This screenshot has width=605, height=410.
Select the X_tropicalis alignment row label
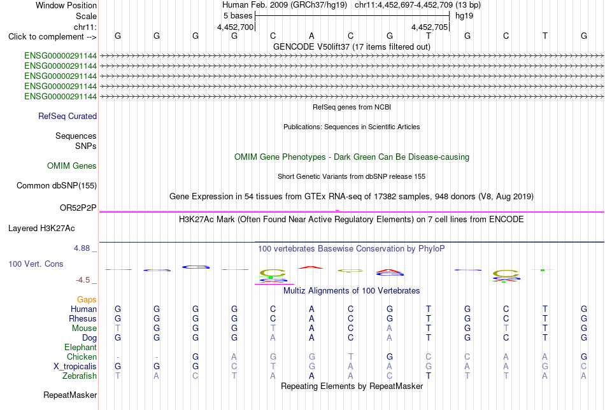click(x=75, y=367)
